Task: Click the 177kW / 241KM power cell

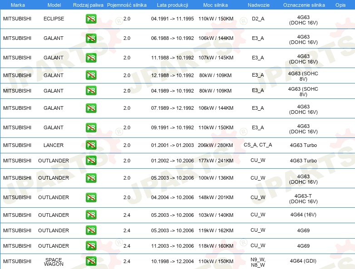Action: click(216, 161)
